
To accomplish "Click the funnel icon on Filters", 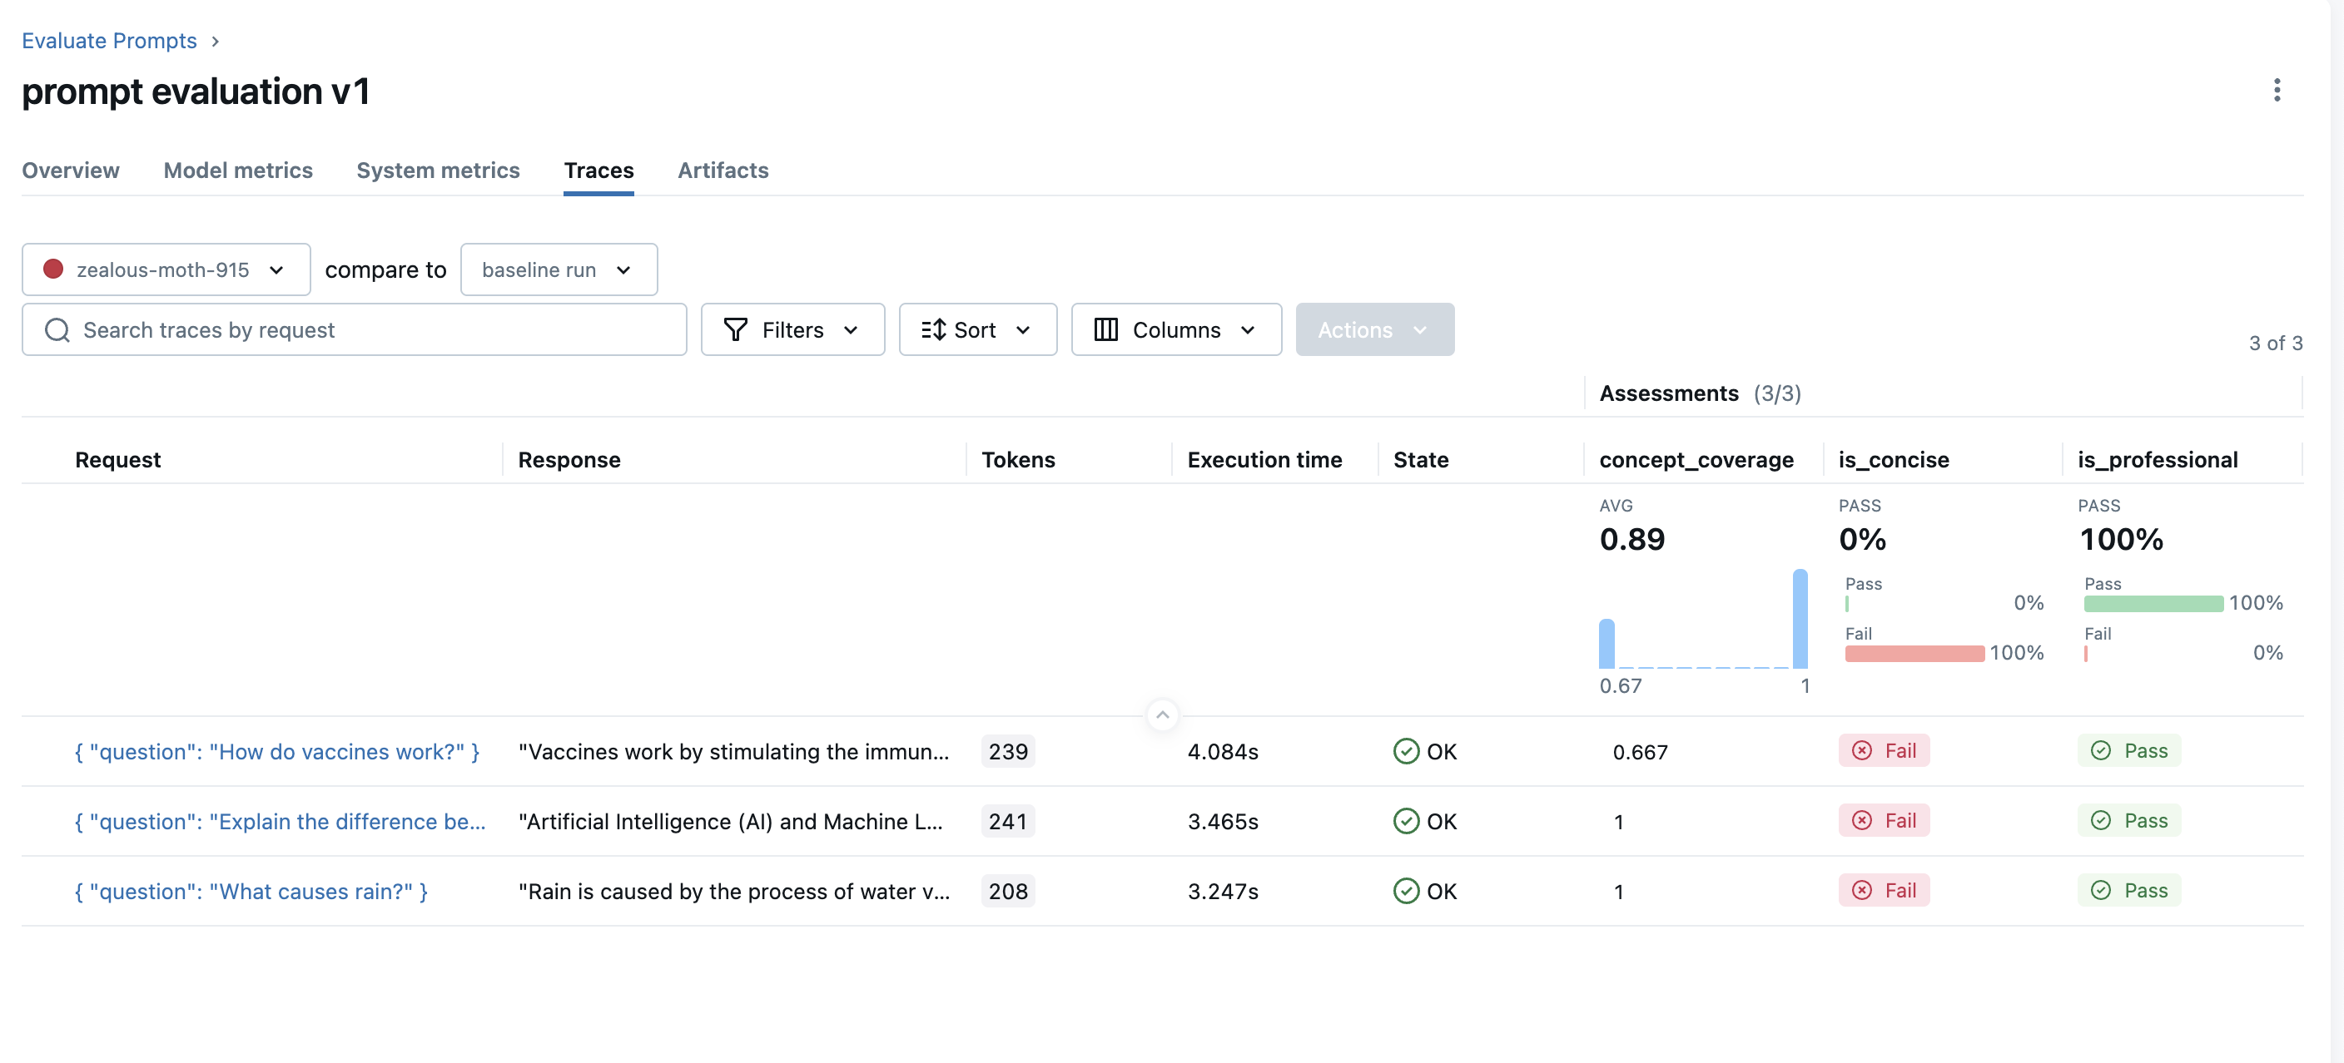I will (x=735, y=330).
